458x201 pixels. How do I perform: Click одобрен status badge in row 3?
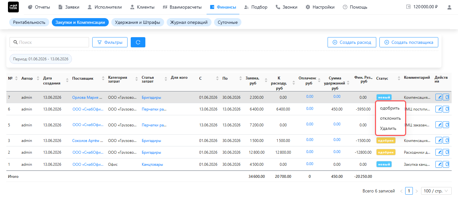coord(386,140)
